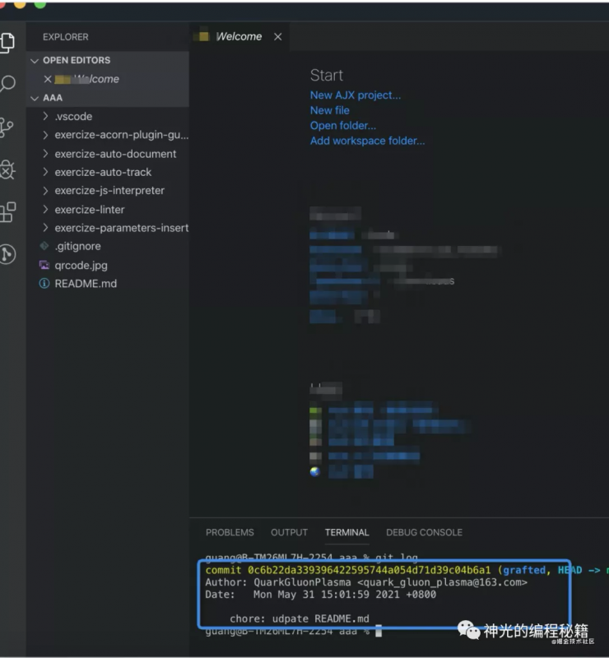Switch to the DEBUG CONSOLE tab

tap(424, 532)
